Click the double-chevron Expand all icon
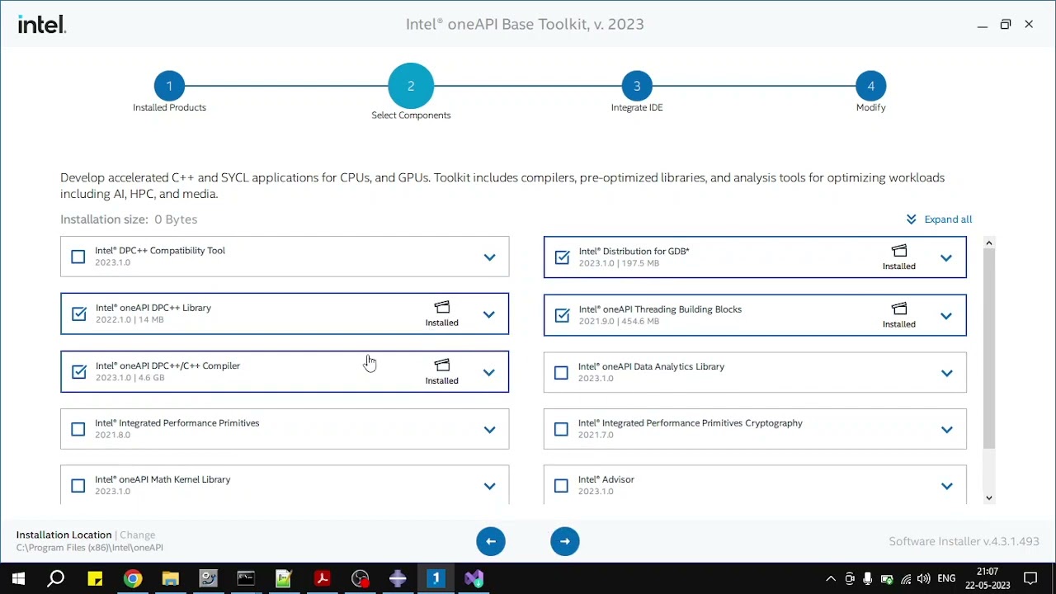This screenshot has height=594, width=1056. pos(911,219)
